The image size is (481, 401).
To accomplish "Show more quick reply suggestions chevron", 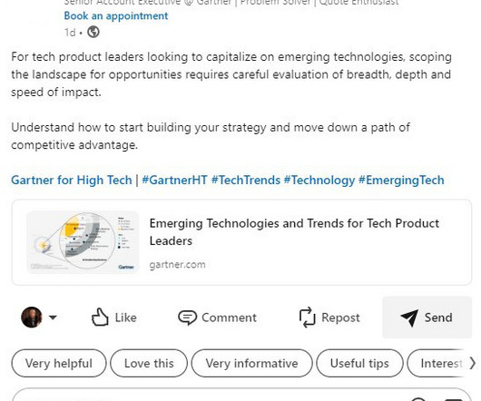I will pos(473,364).
